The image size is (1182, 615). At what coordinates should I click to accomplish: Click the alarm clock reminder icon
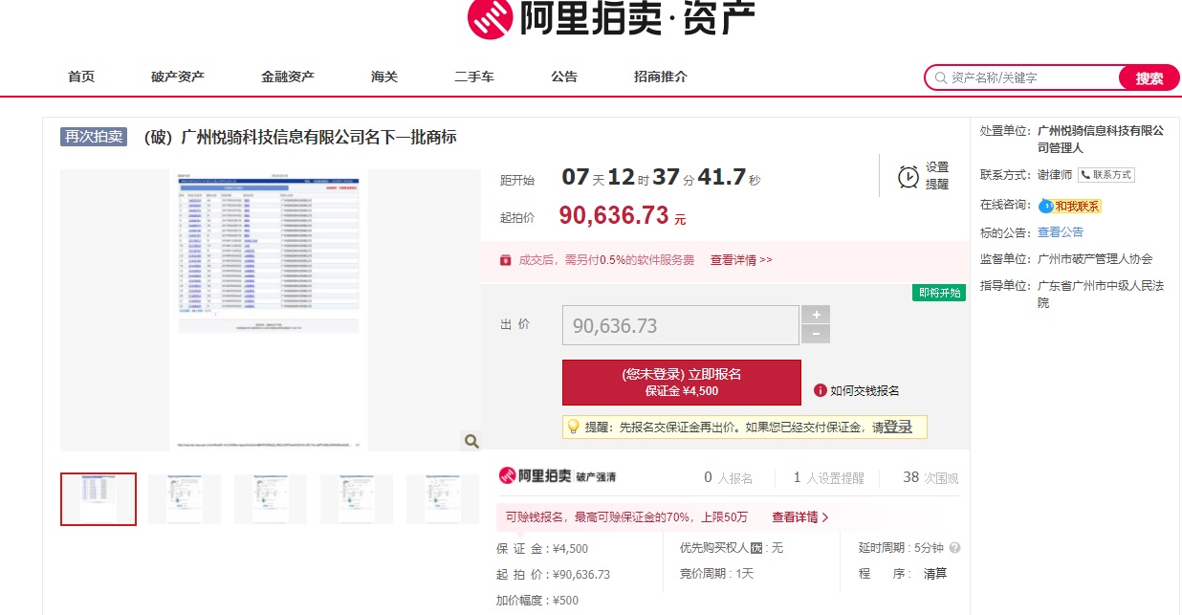coord(908,177)
